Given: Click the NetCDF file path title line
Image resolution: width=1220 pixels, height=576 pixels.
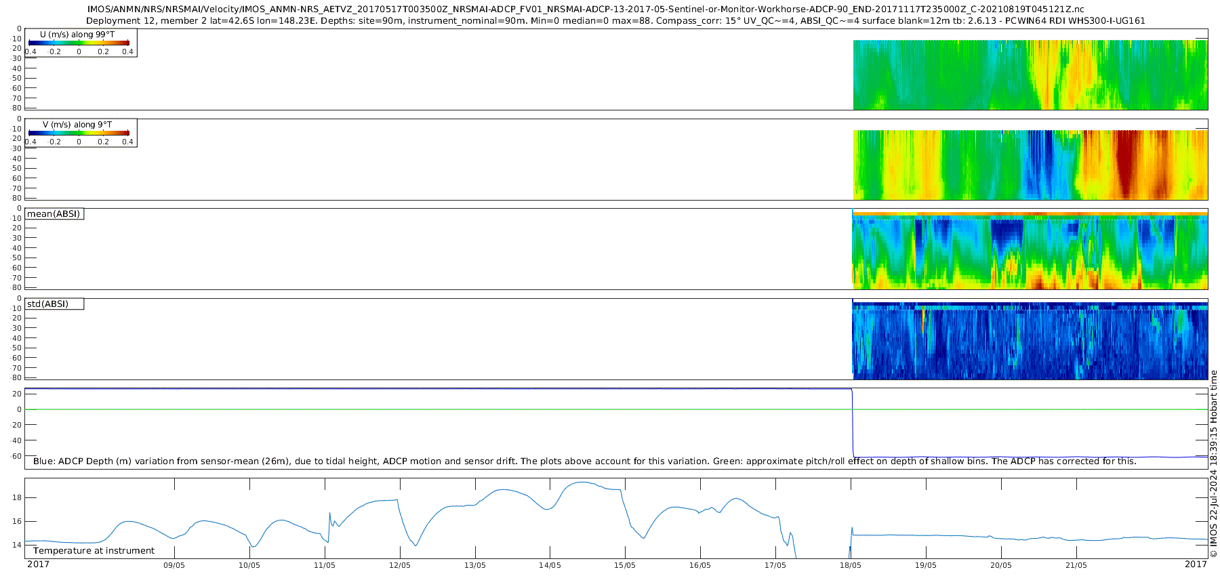Looking at the screenshot, I should (586, 9).
